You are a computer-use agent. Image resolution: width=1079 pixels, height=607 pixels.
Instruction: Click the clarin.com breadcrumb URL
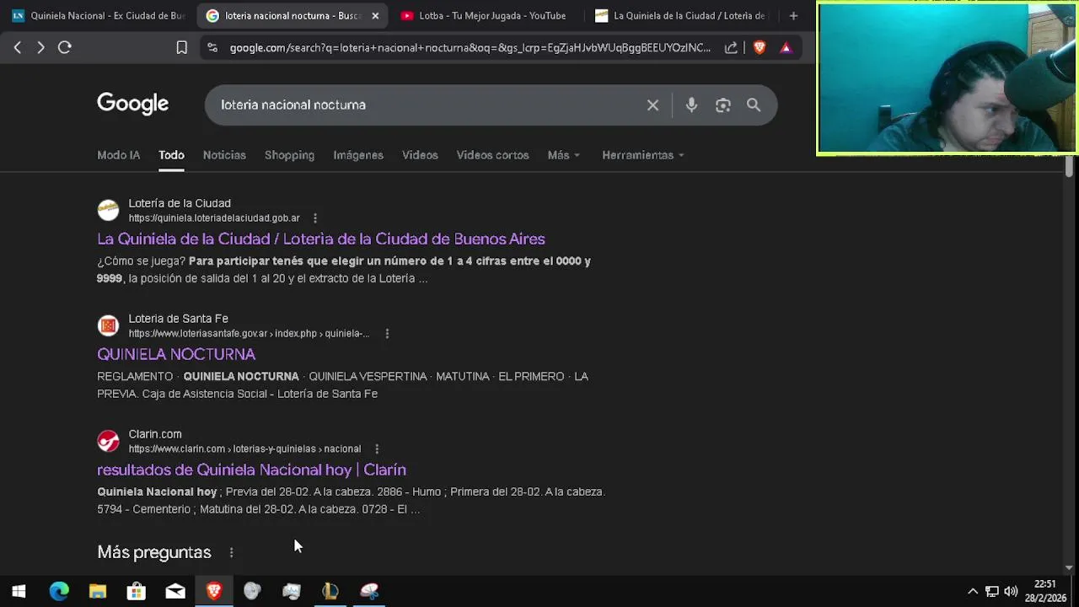[x=244, y=449]
